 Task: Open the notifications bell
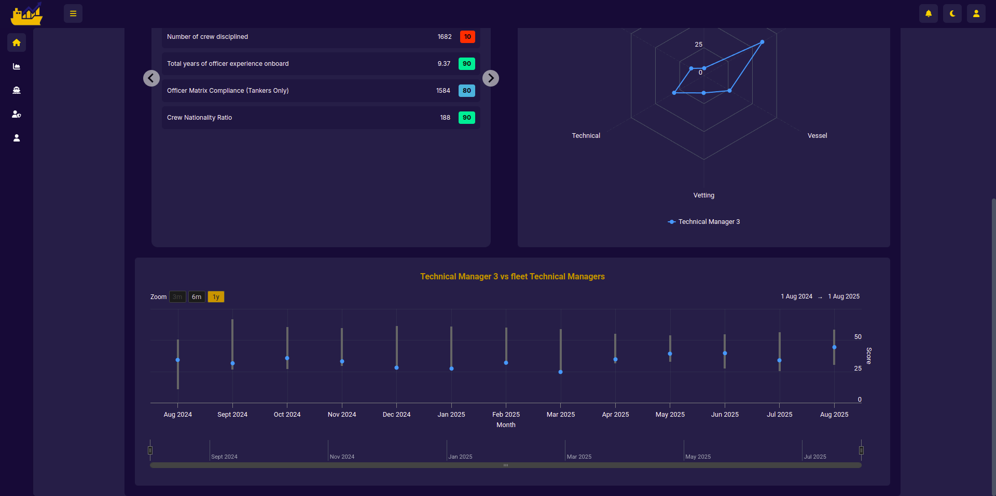coord(929,13)
